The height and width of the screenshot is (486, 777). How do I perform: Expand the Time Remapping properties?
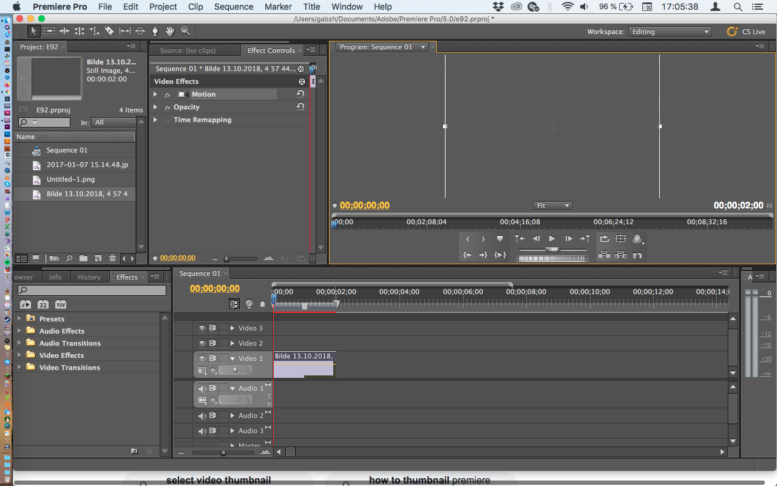coord(155,120)
